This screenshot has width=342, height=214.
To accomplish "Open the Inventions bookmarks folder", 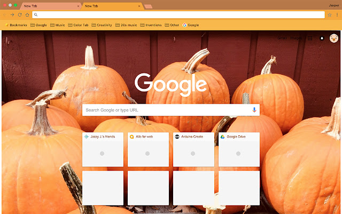I will tap(151, 25).
